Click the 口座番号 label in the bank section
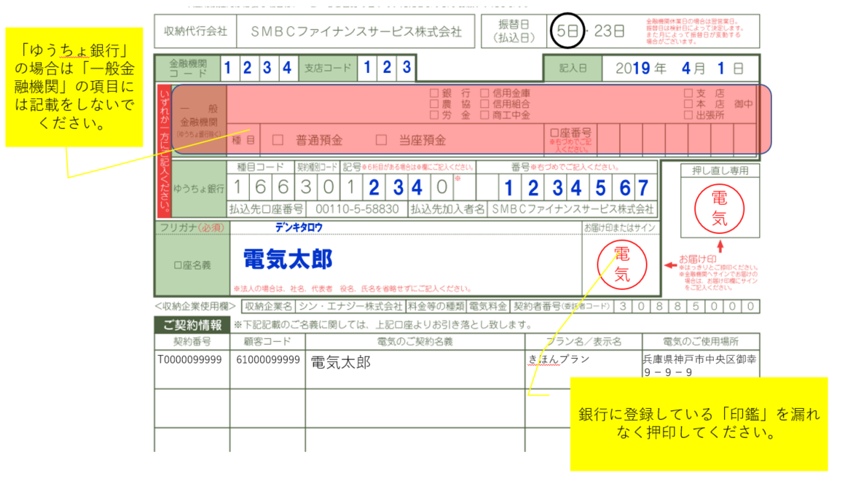Image resolution: width=845 pixels, height=481 pixels. [x=570, y=133]
